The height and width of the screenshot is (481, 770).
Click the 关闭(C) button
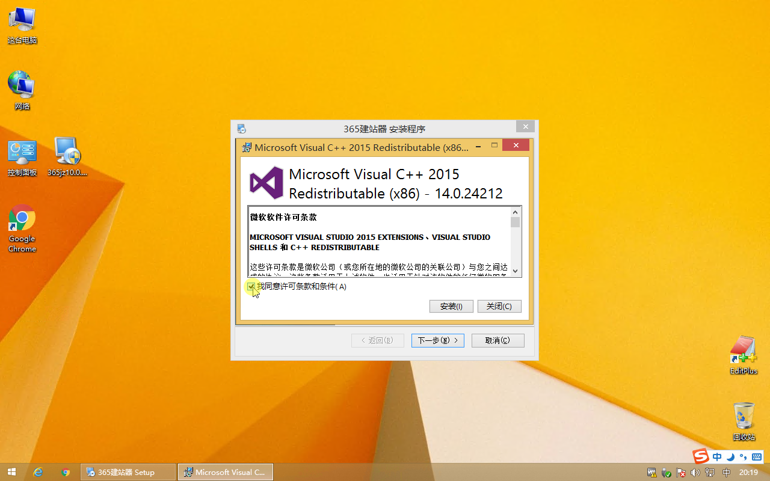click(499, 306)
